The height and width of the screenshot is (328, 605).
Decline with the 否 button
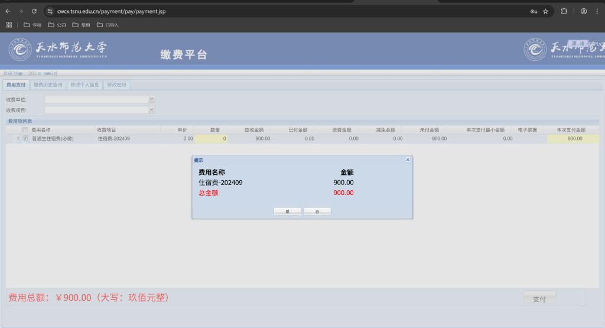pyautogui.click(x=317, y=211)
